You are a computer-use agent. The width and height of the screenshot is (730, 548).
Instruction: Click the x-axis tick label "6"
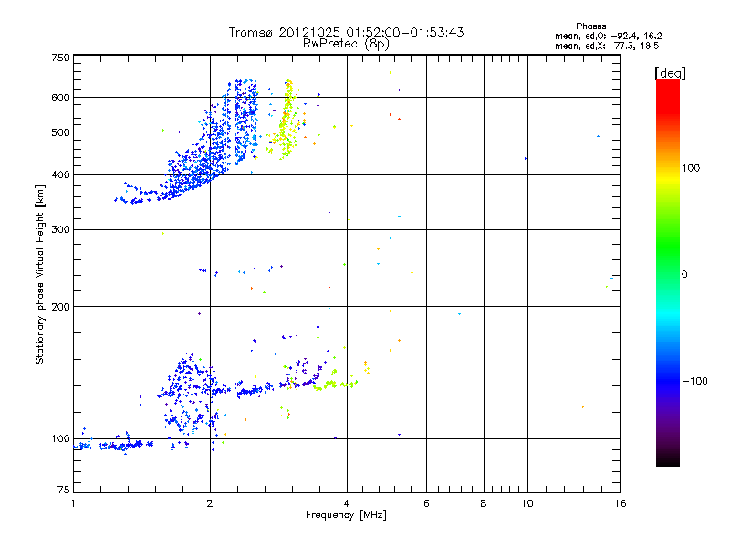click(426, 503)
